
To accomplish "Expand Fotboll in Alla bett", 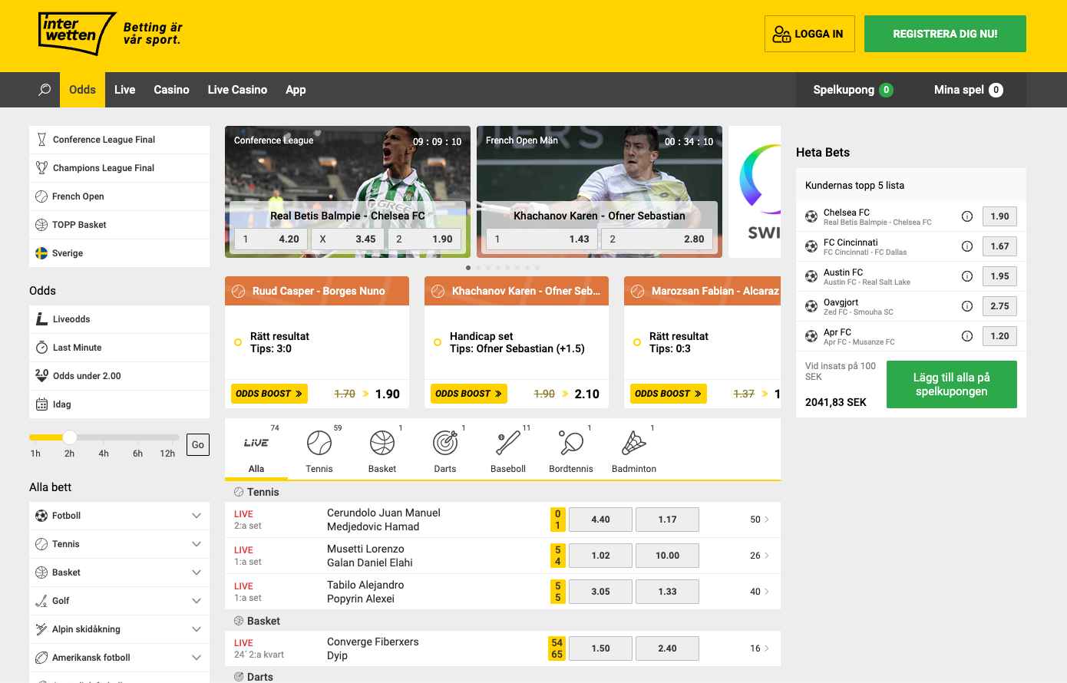I will point(119,516).
